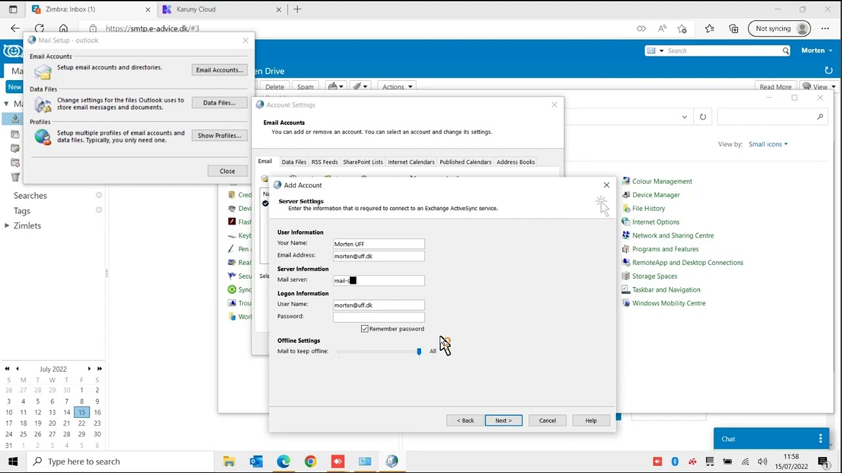
Task: Click Close in Mail Setup dialog
Action: [x=227, y=171]
